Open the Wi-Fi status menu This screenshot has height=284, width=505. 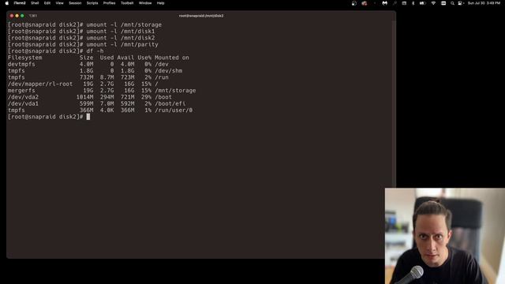[433, 3]
